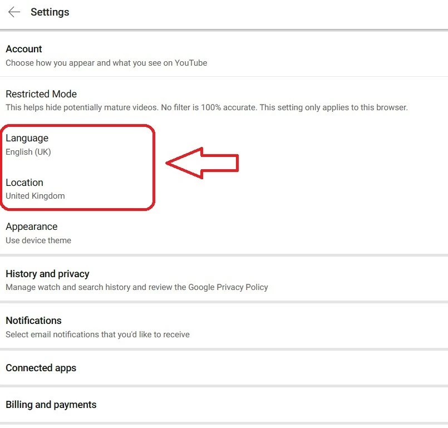448x428 pixels.
Task: Open Restricted Mode setting
Action: pos(224,100)
